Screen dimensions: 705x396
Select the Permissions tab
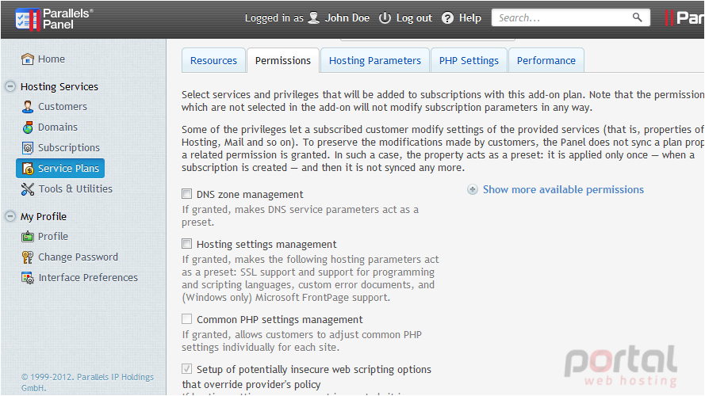[283, 61]
